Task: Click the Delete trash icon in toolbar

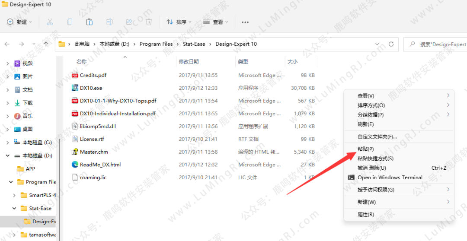Action: [x=149, y=22]
